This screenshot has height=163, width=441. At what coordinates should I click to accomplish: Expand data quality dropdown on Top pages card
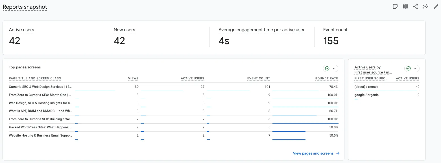[334, 68]
